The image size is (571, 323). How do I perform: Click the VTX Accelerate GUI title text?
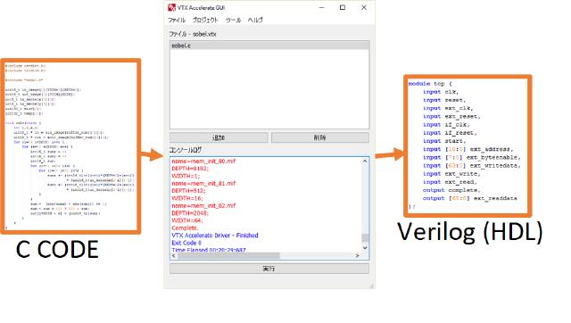[201, 7]
